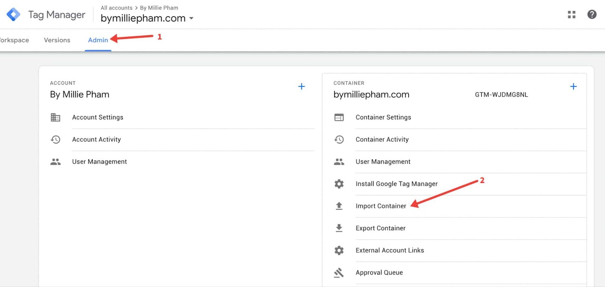Open the help question mark icon
Image resolution: width=605 pixels, height=287 pixels.
tap(592, 14)
